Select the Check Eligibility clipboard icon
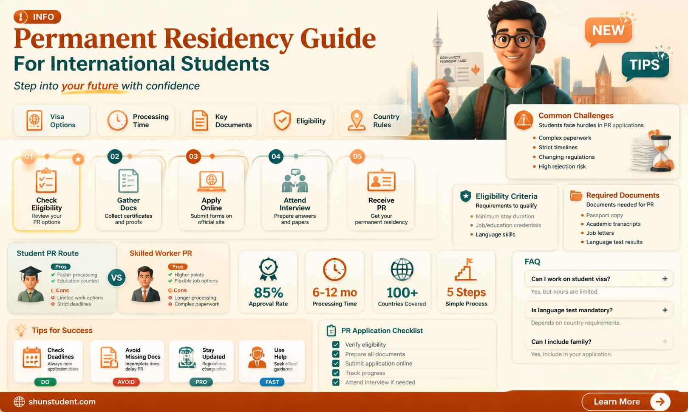The height and width of the screenshot is (412, 688). pos(46,181)
